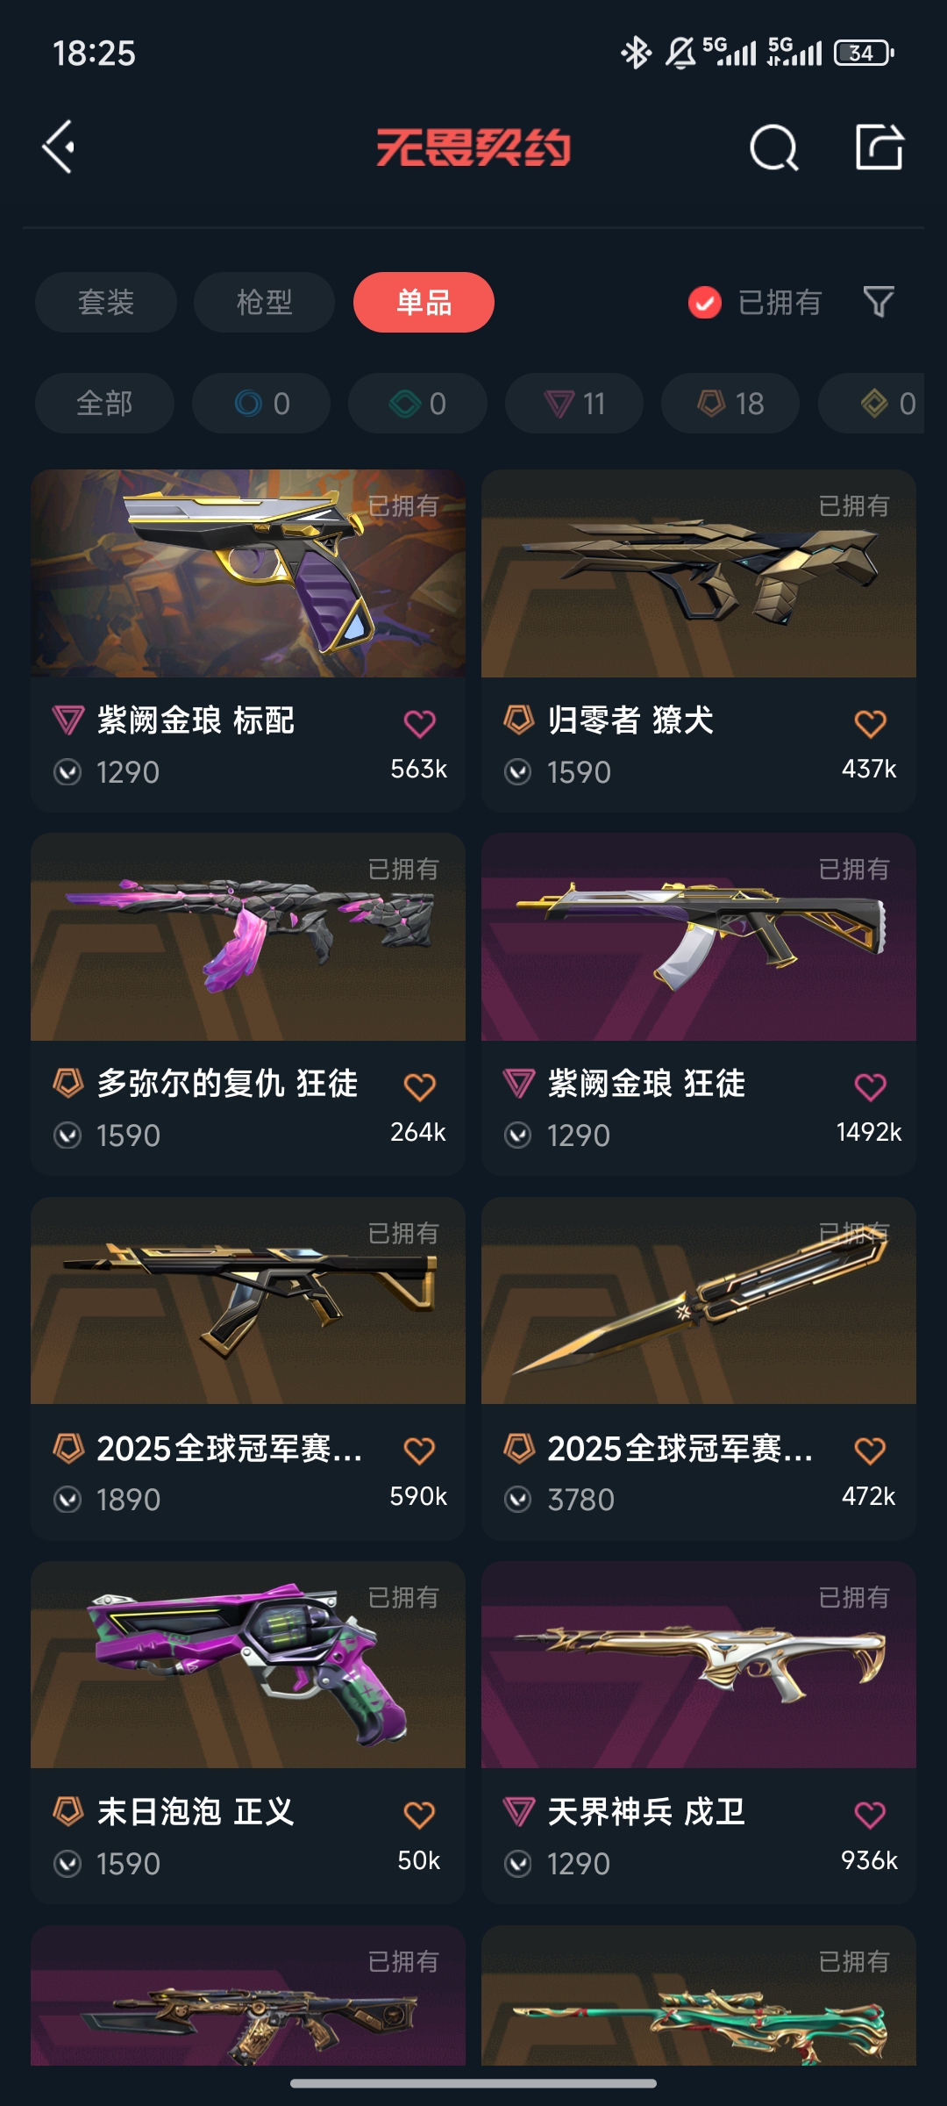This screenshot has width=947, height=2106.
Task: Switch to the 枪型 tab
Action: point(264,303)
